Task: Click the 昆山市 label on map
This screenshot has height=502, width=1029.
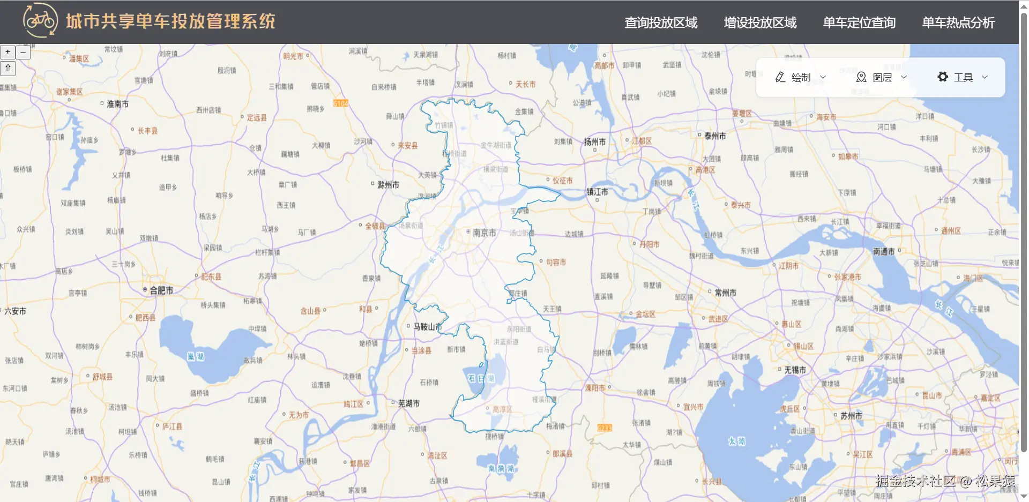Action: tap(932, 395)
